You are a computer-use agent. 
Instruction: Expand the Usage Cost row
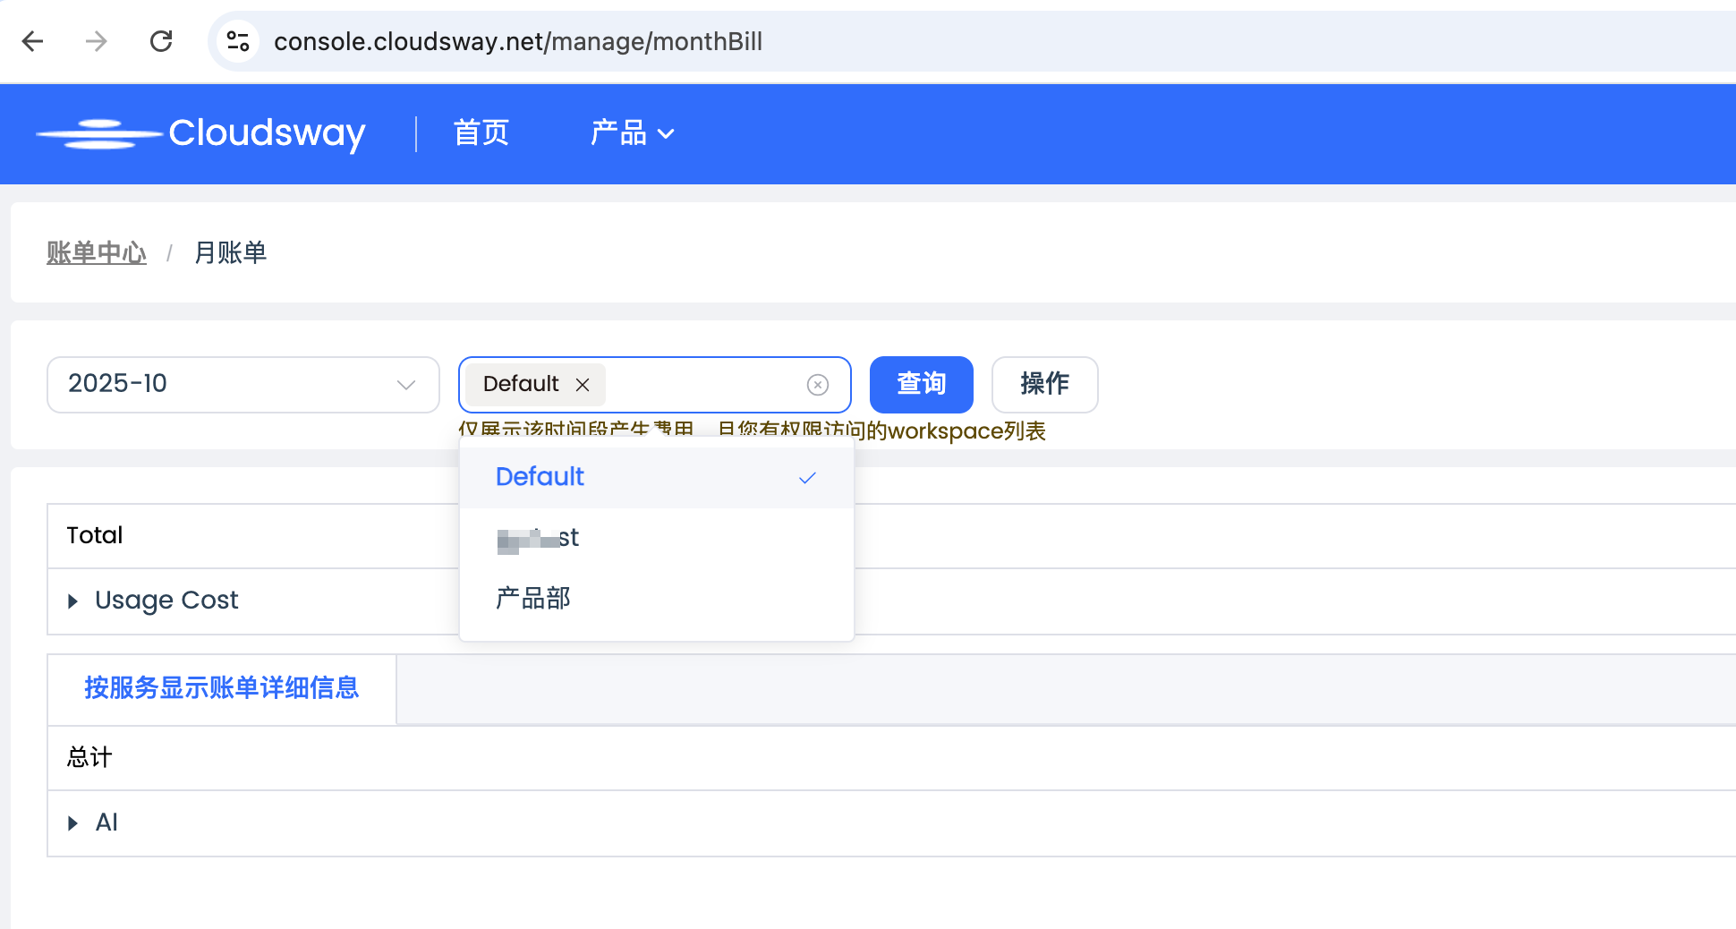tap(72, 601)
